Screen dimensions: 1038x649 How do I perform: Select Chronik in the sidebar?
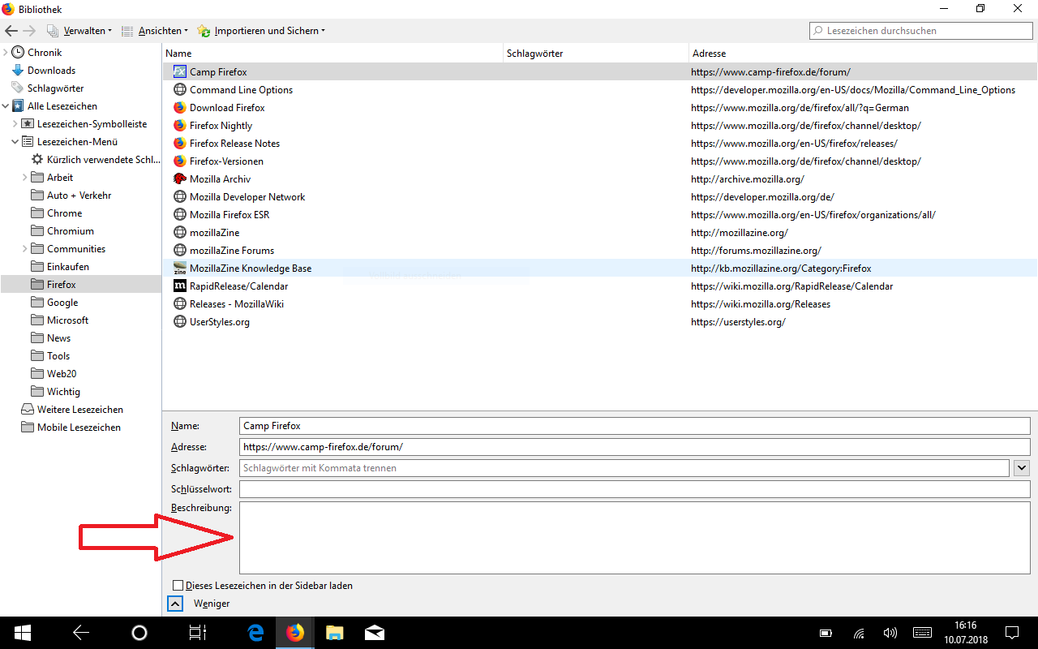tap(44, 53)
